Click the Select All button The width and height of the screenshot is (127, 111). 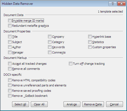tap(20, 104)
